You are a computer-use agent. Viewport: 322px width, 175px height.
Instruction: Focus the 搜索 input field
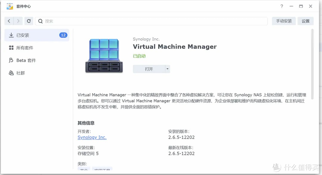(155, 21)
